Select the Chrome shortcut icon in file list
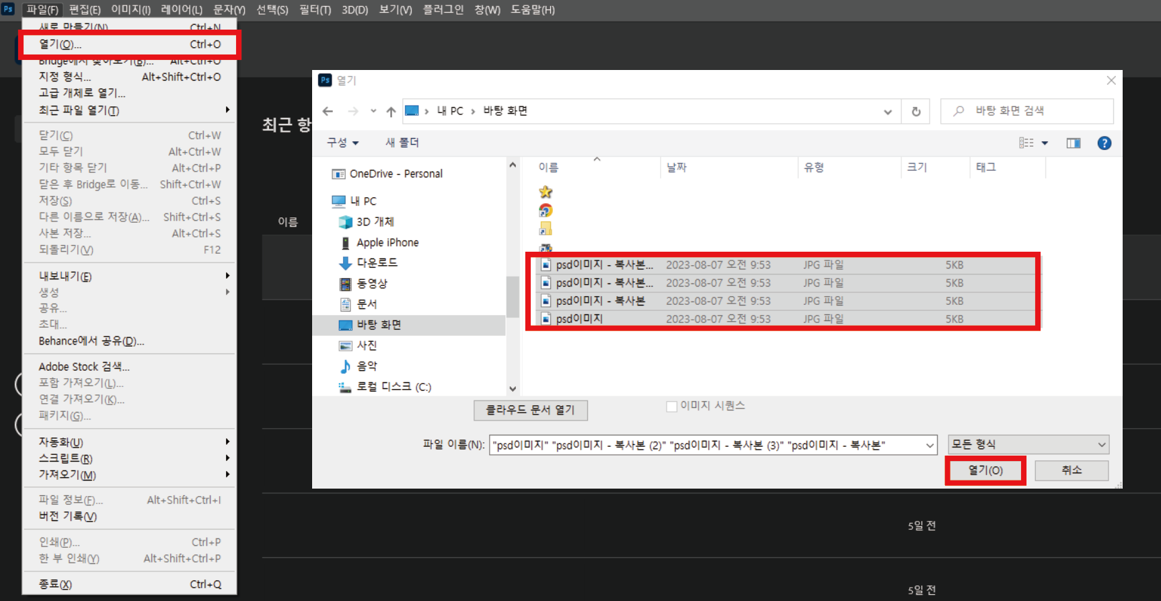The height and width of the screenshot is (601, 1161). point(546,211)
